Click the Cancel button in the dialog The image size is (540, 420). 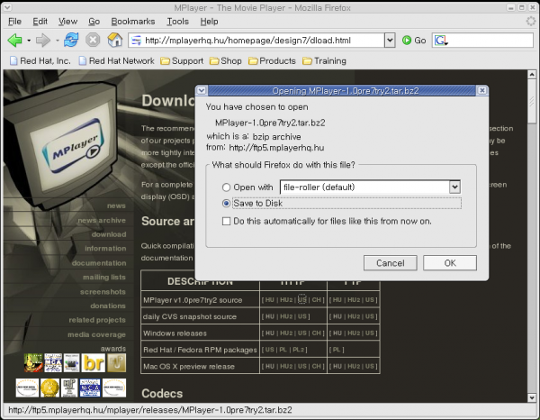click(x=391, y=263)
